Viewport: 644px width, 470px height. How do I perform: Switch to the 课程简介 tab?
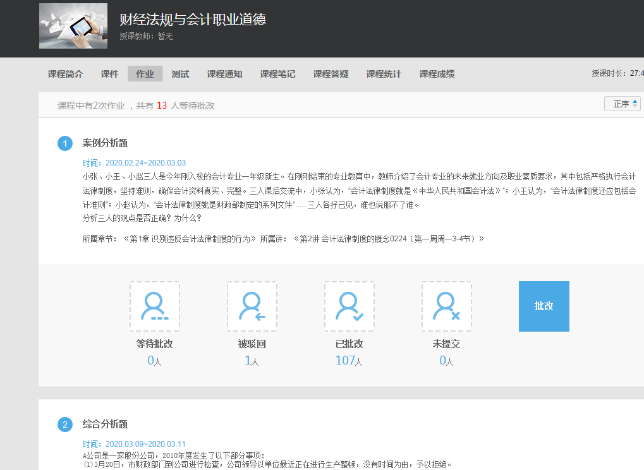tap(65, 74)
